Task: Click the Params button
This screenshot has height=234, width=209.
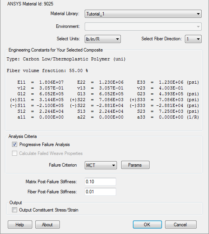Action: [135, 165]
